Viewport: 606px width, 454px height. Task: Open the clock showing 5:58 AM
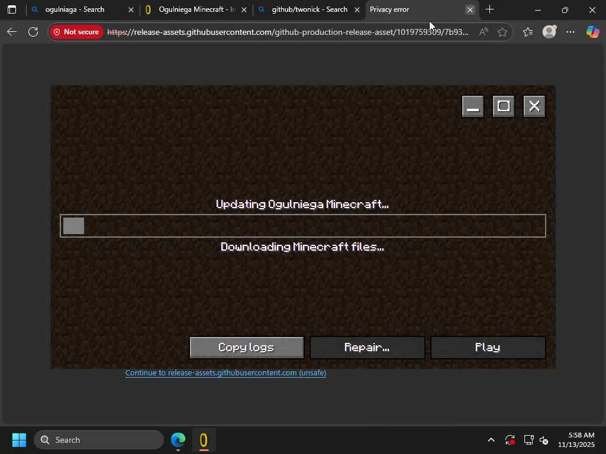click(576, 440)
